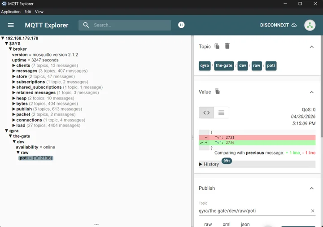Collapse the the-gate tree node

pyautogui.click(x=10, y=136)
